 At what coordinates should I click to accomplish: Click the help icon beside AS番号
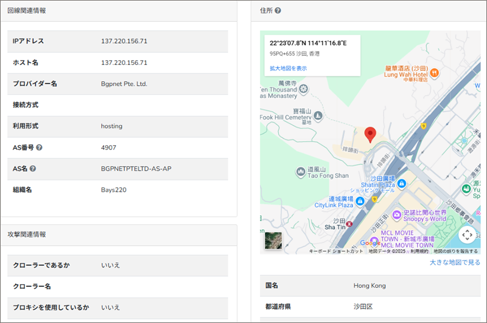tap(39, 148)
